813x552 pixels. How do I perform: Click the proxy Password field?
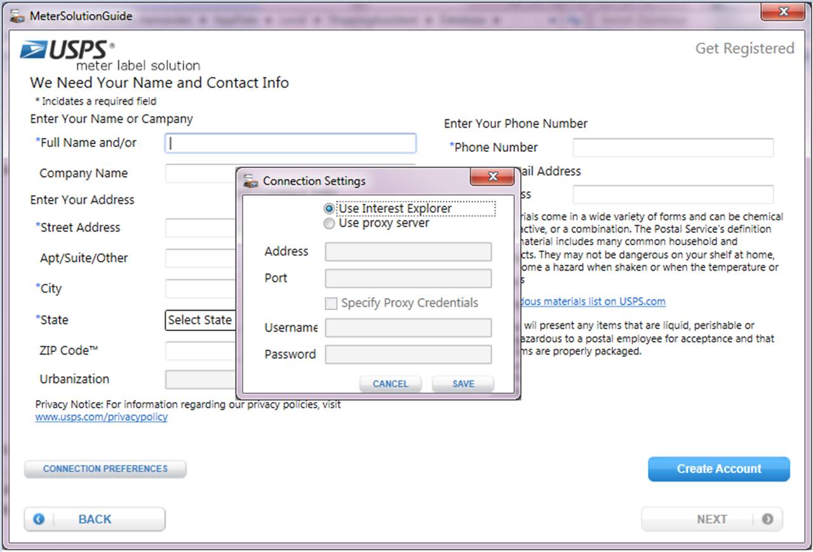(x=408, y=354)
